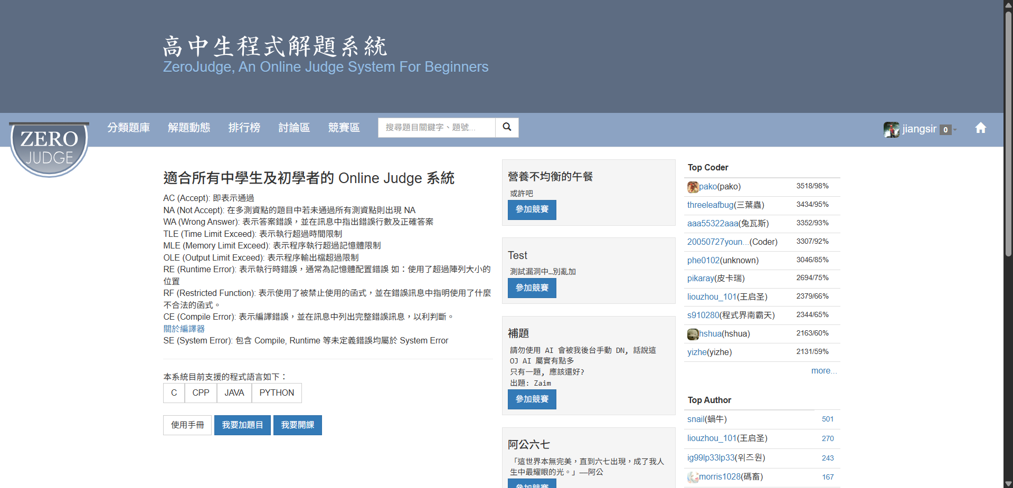The image size is (1013, 488).
Task: Click jiangsir's avatar picture
Action: 891,129
